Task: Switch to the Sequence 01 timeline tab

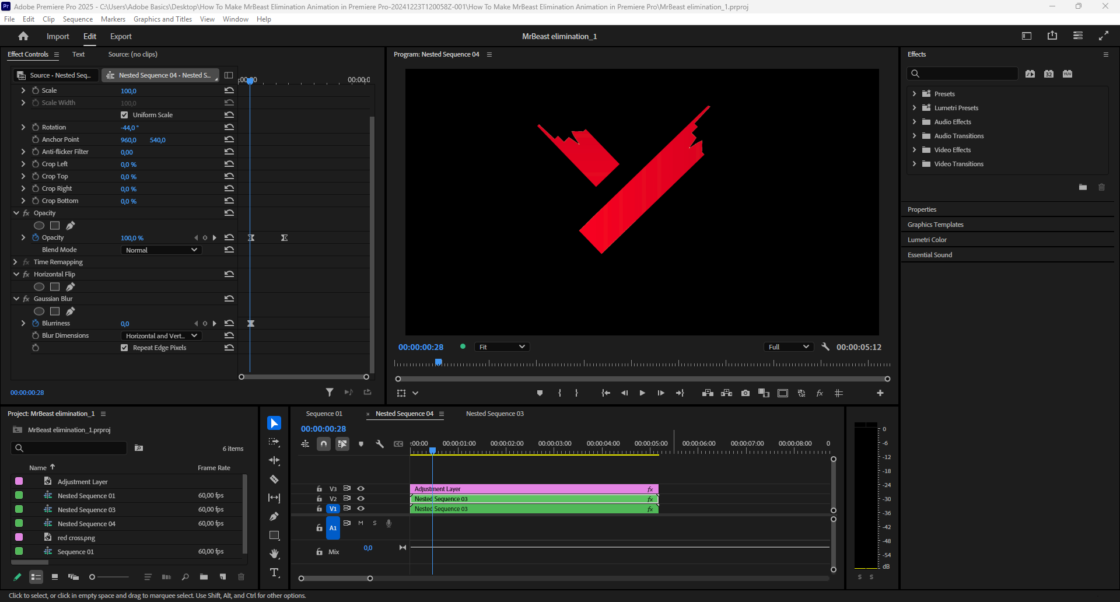Action: pyautogui.click(x=324, y=414)
